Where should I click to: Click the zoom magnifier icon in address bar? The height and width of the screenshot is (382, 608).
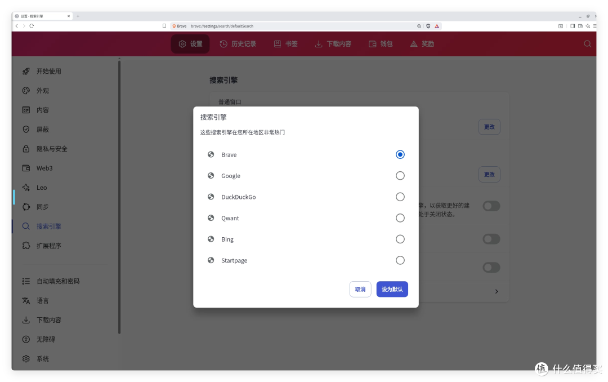[419, 26]
